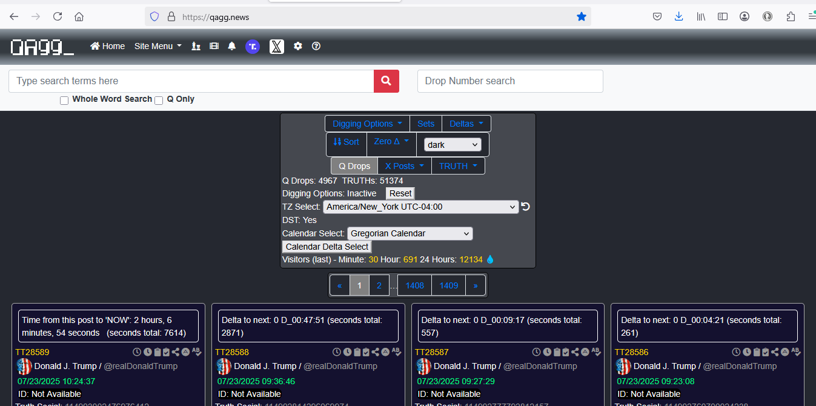
Task: Open post link TT28586
Action: pyautogui.click(x=632, y=352)
